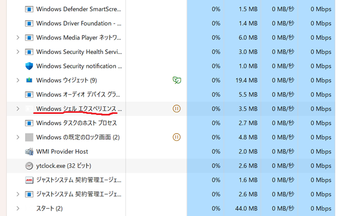Click the Windows Media Player network icon

[x=29, y=38]
